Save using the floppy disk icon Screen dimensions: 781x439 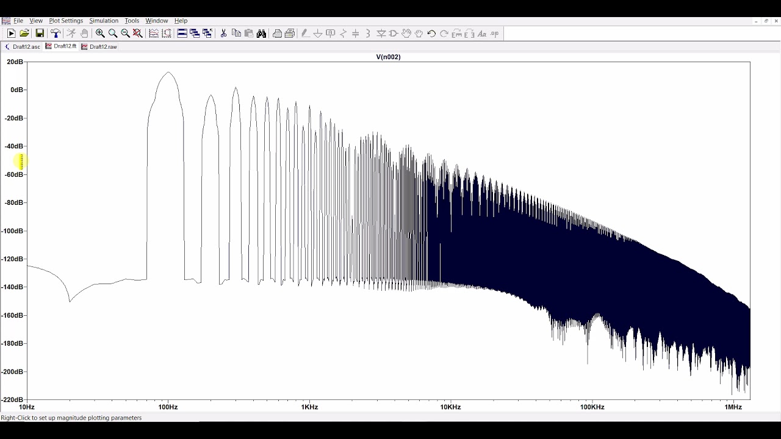pyautogui.click(x=40, y=34)
